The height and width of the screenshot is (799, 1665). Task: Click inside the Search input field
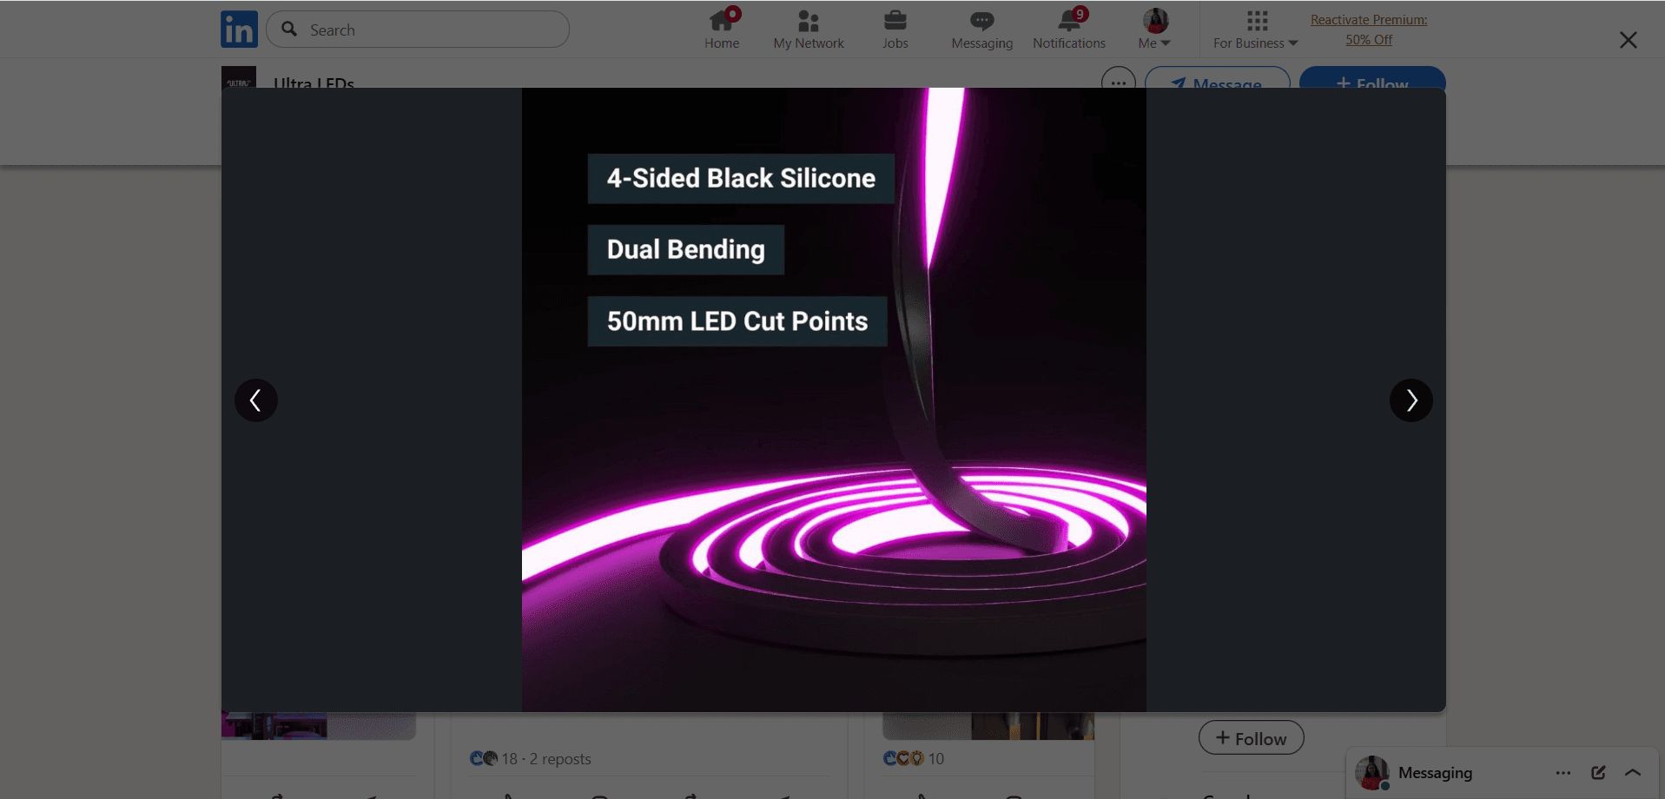click(x=417, y=30)
